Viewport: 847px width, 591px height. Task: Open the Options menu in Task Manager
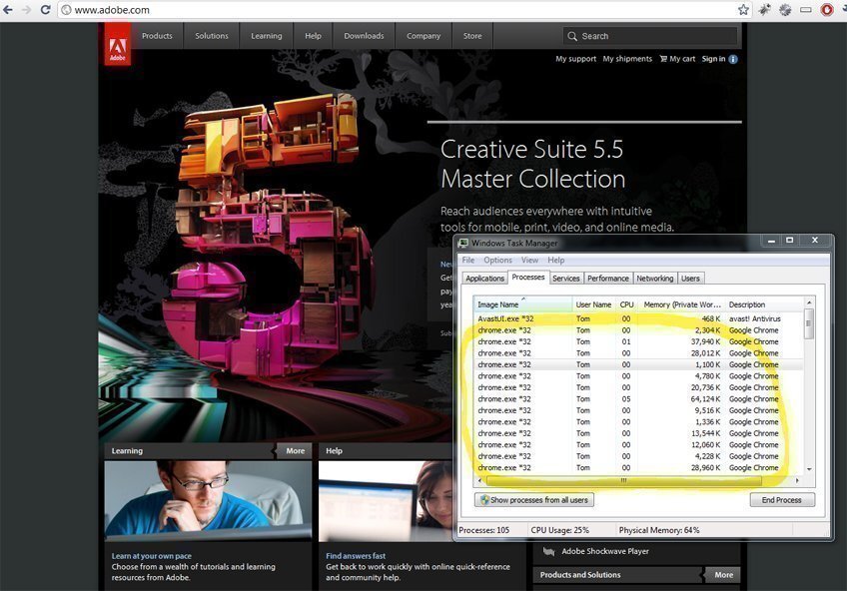click(497, 260)
